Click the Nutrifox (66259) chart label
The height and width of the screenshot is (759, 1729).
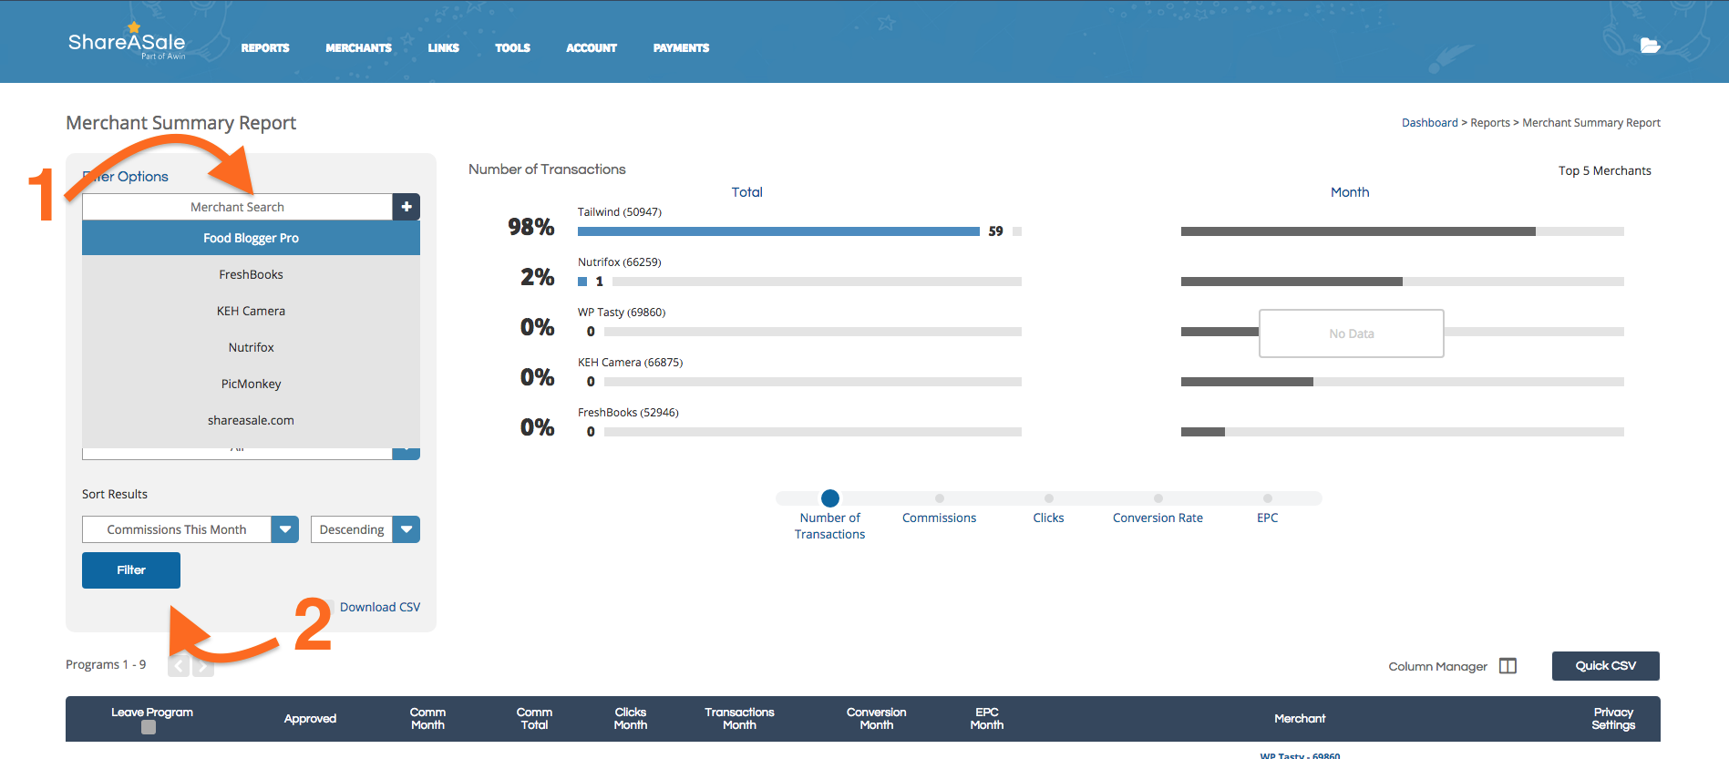point(620,262)
